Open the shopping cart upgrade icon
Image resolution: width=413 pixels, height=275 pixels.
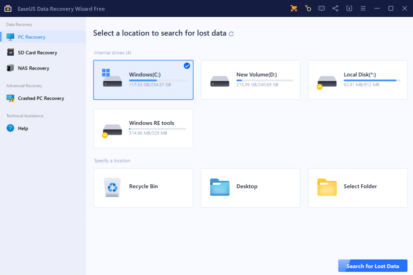(x=294, y=8)
